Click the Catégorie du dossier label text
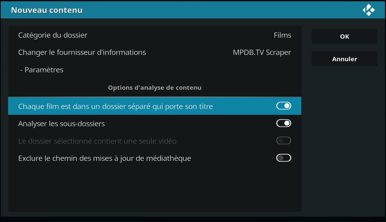Viewport: 386px width, 222px height. [x=53, y=35]
